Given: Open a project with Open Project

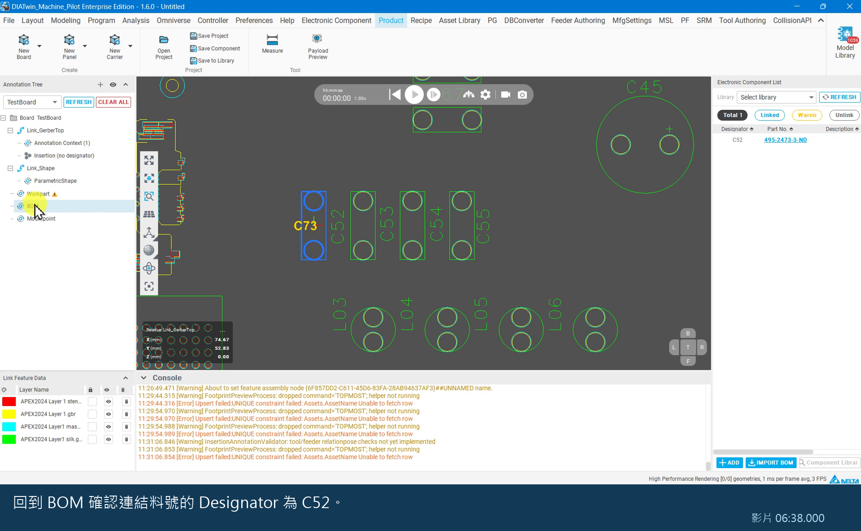Looking at the screenshot, I should pos(164,47).
